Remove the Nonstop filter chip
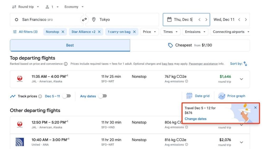The width and height of the screenshot is (264, 149). (63, 32)
